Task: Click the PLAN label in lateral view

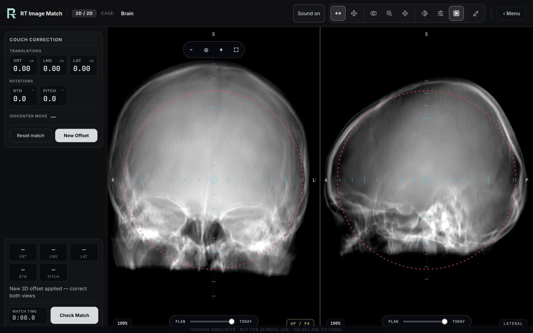Action: pyautogui.click(x=393, y=321)
